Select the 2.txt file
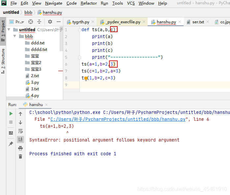 pos(32,76)
